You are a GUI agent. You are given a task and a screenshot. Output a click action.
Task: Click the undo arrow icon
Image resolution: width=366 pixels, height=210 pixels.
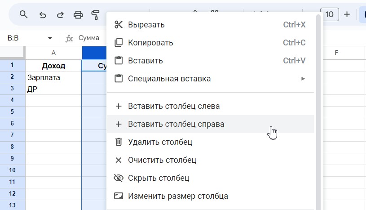point(43,14)
